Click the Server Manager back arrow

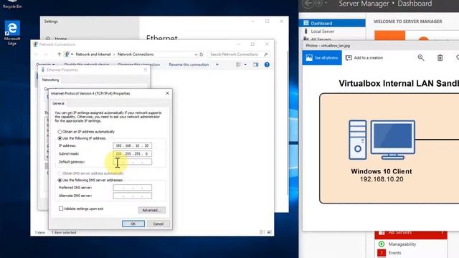coord(308,4)
